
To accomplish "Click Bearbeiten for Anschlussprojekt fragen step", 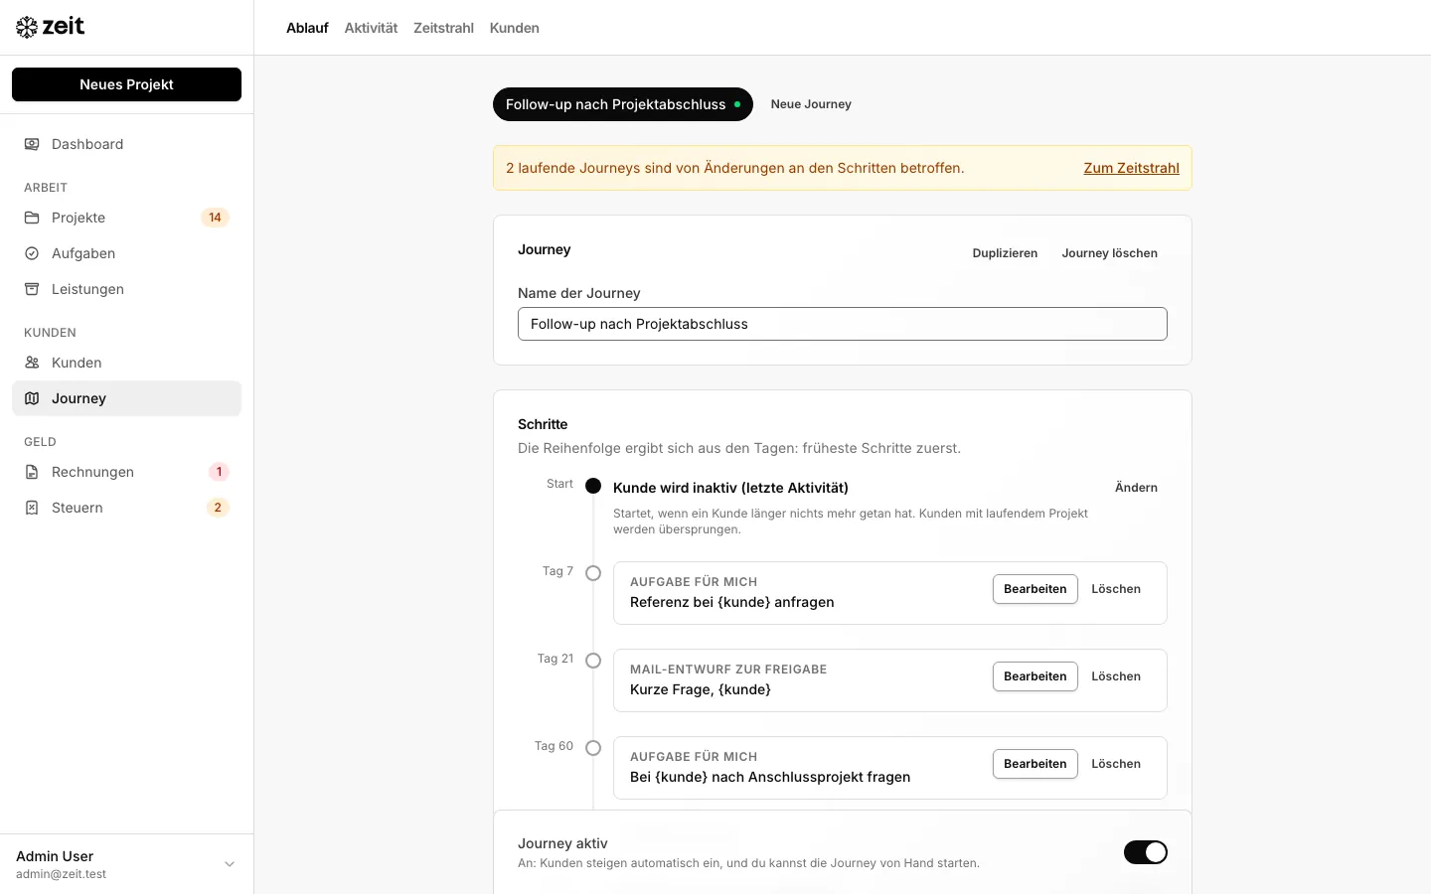I will [x=1034, y=764].
